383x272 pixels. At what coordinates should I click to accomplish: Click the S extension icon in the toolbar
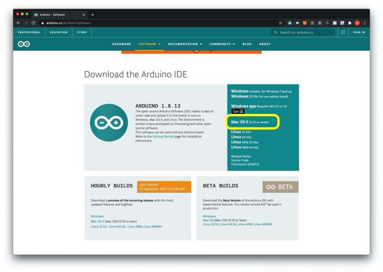click(320, 23)
